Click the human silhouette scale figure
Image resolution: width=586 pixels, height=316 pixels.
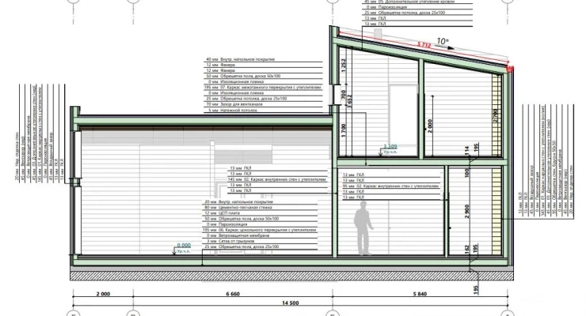click(x=363, y=228)
